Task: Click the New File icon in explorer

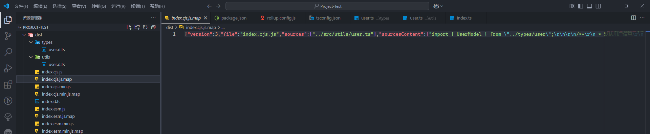Action: (129, 27)
